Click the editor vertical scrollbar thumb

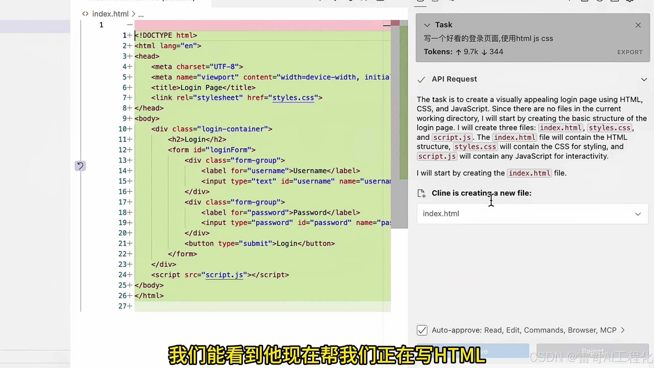[x=395, y=128]
